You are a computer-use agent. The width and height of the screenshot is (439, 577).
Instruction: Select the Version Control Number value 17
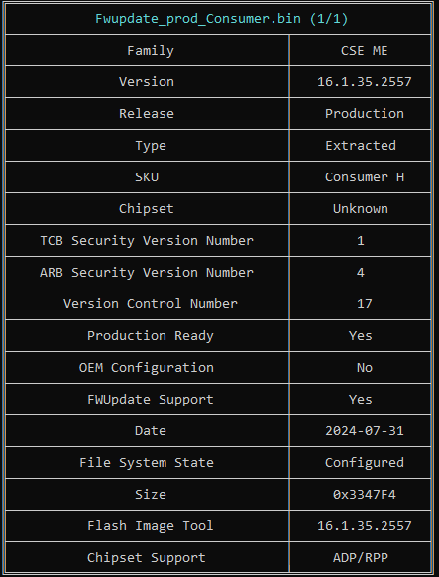(364, 303)
